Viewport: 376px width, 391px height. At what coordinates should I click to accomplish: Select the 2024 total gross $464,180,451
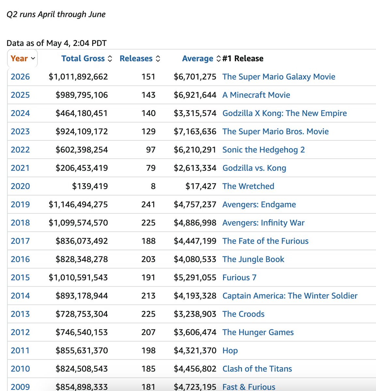82,113
